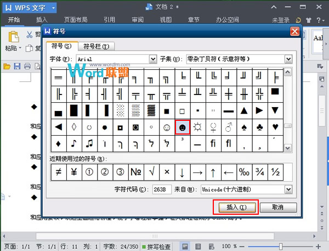Screen dimensions: 329x251
Task: Choose the square root recent symbol
Action: (x=151, y=171)
